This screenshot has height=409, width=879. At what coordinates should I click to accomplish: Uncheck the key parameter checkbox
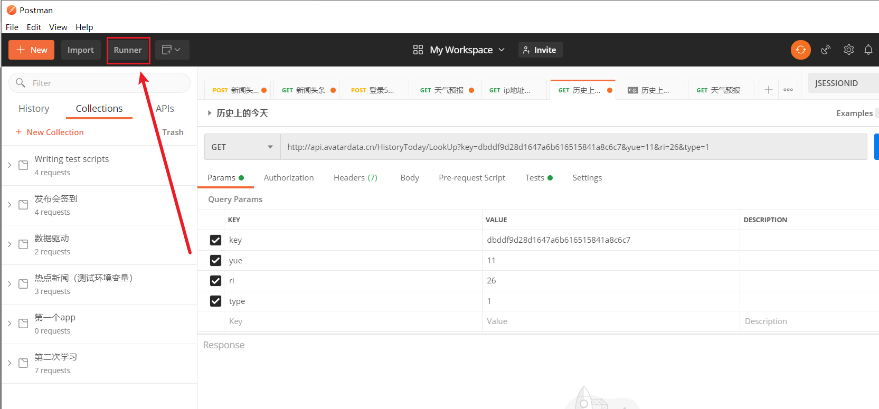tap(215, 240)
